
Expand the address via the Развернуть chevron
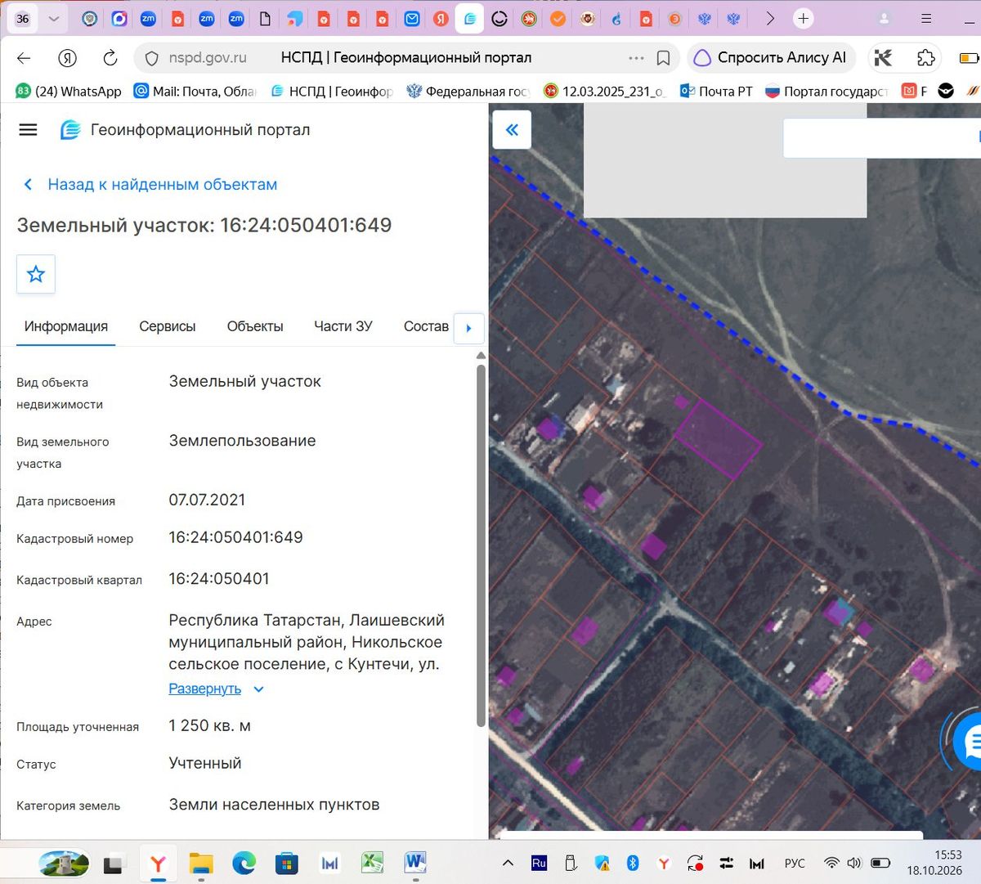pos(259,689)
